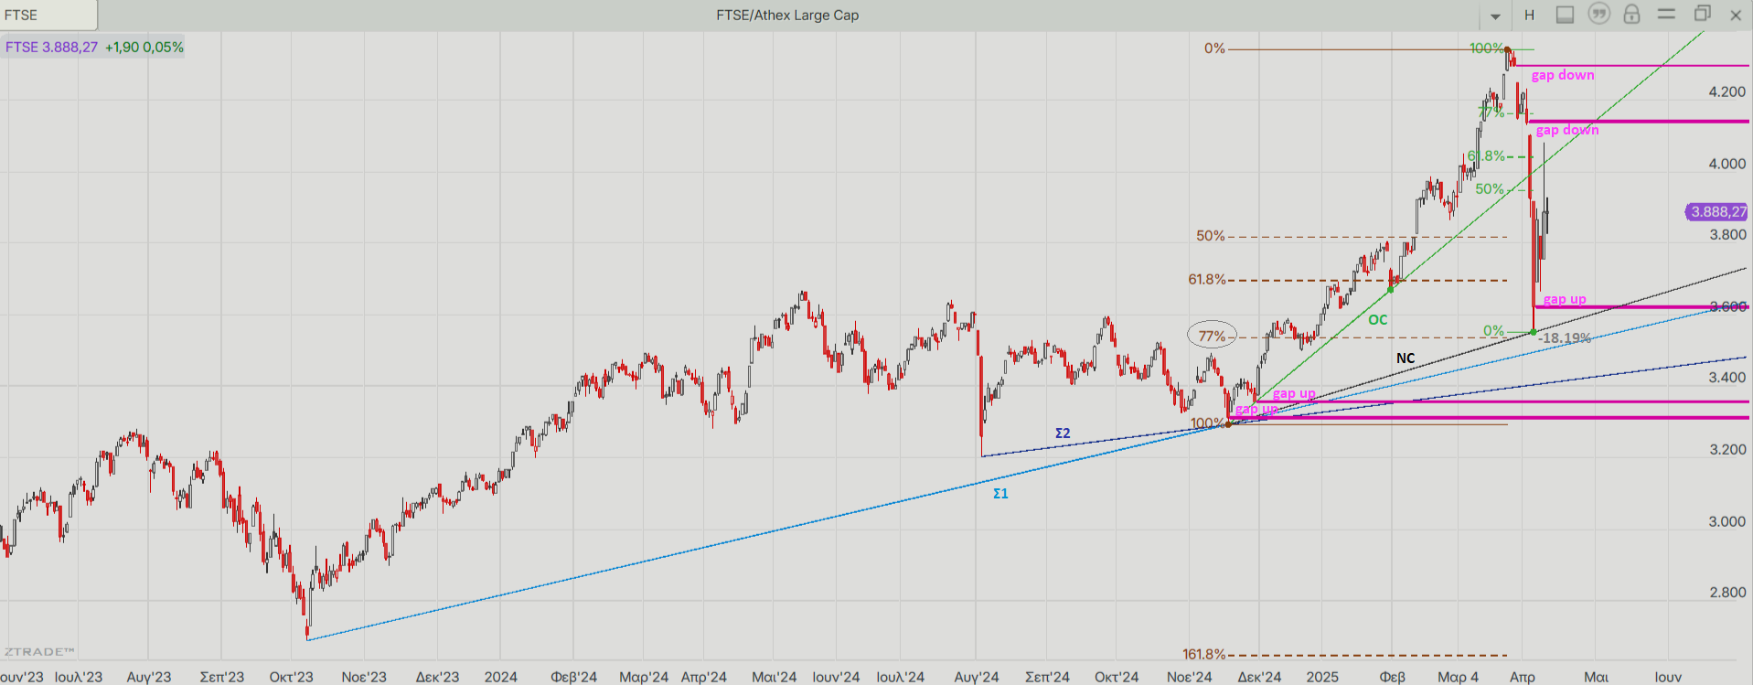
Task: Click the 2025 date axis label
Action: (x=1322, y=677)
